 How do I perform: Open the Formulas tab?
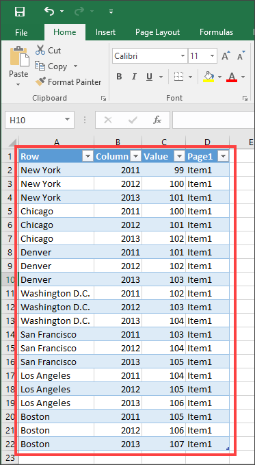[x=216, y=32]
